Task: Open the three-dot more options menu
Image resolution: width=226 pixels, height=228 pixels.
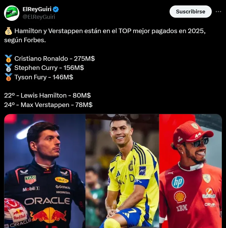Action: [x=218, y=12]
